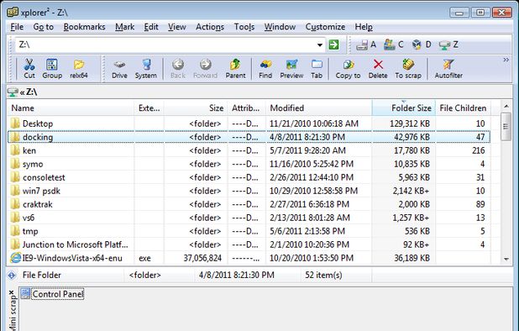The image size is (519, 331).
Task: Select the vs6 folder
Action: pos(249,218)
